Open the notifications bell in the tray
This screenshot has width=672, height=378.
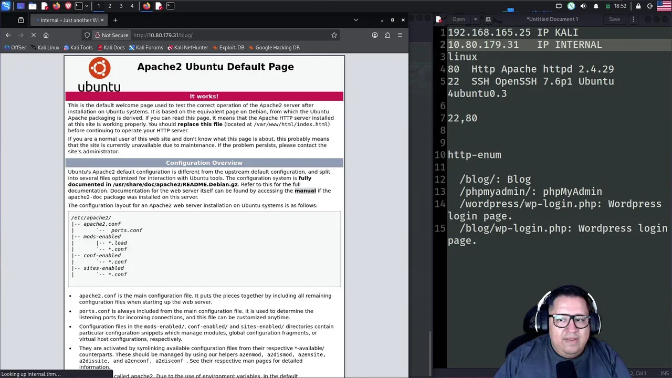[x=596, y=6]
